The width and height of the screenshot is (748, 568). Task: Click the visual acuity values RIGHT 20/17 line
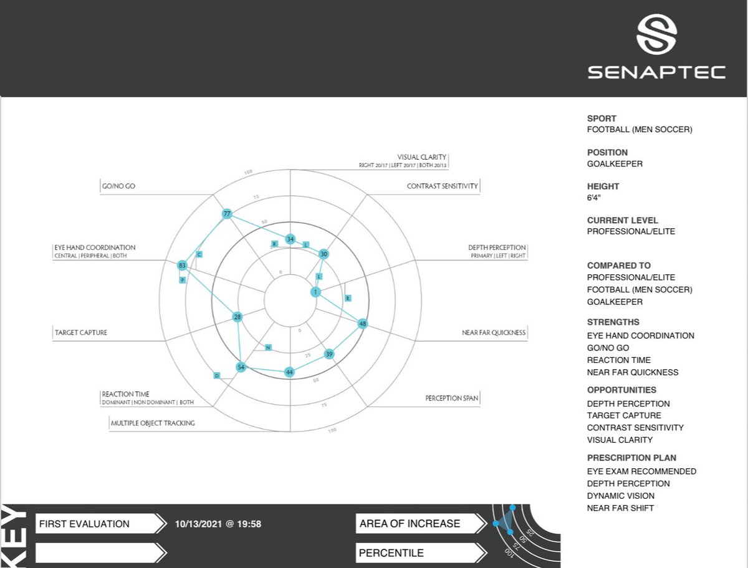tap(403, 166)
